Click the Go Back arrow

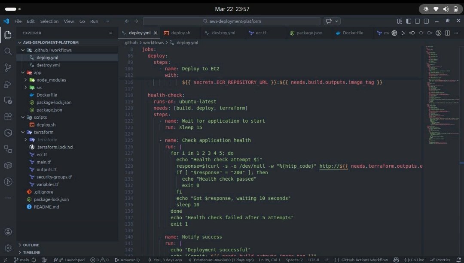pyautogui.click(x=127, y=21)
